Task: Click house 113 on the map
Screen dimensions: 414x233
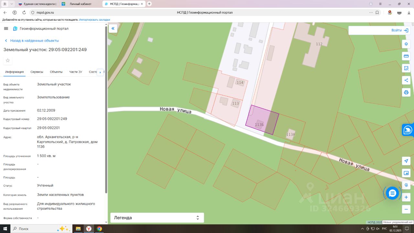Action: coord(235,104)
